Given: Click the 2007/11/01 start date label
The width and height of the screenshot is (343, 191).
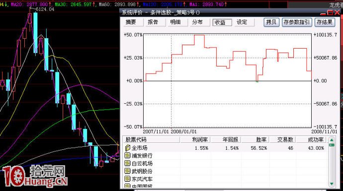Looking at the screenshot, I should [x=156, y=131].
